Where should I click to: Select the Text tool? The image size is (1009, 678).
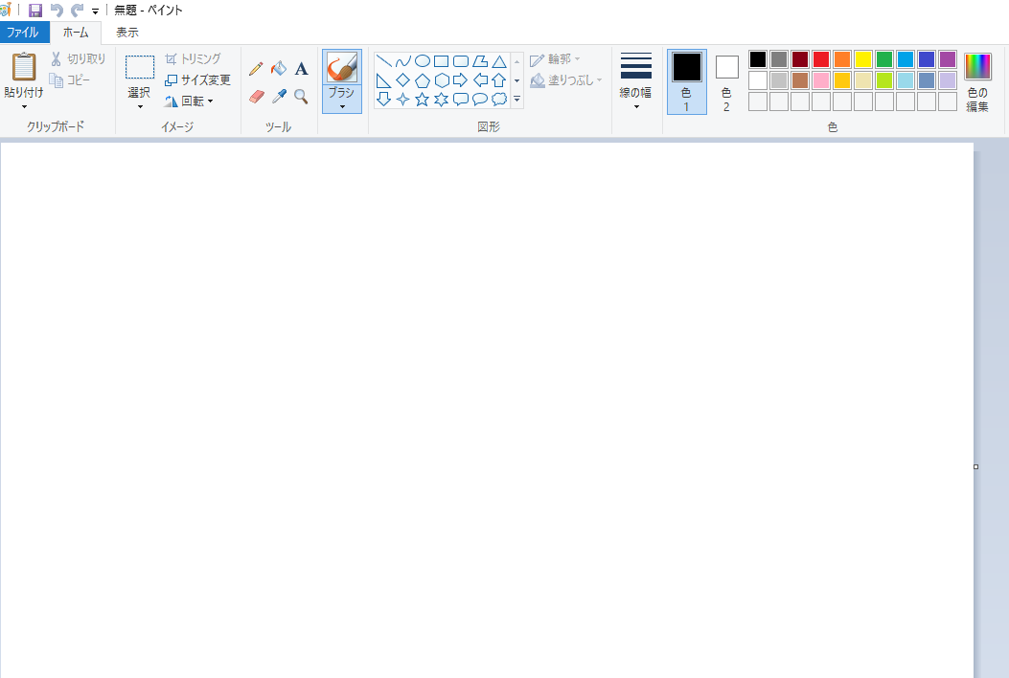tap(301, 69)
